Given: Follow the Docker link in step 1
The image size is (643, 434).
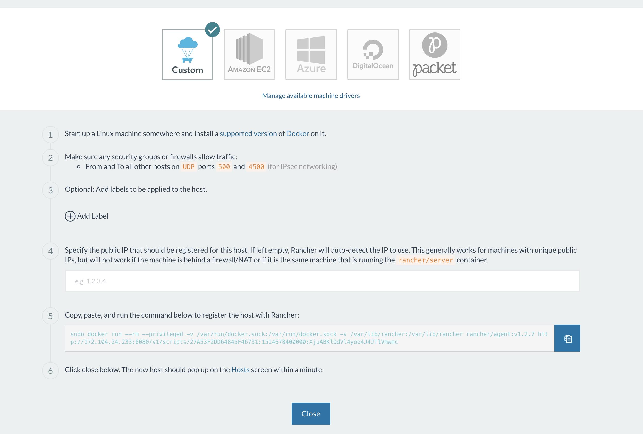Looking at the screenshot, I should 298,134.
